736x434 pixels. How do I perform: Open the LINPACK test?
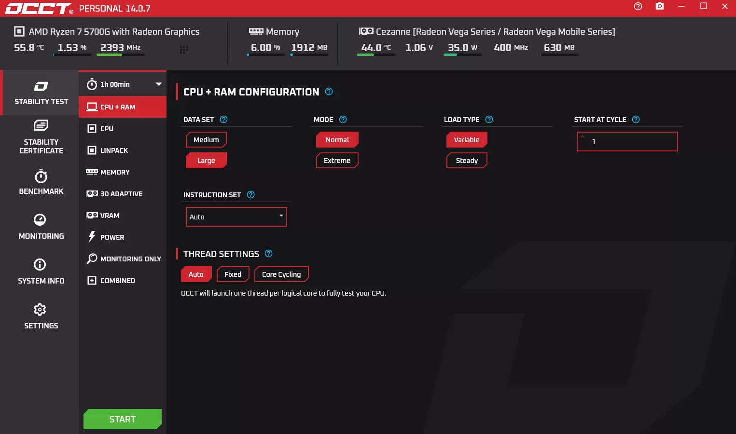[x=123, y=150]
